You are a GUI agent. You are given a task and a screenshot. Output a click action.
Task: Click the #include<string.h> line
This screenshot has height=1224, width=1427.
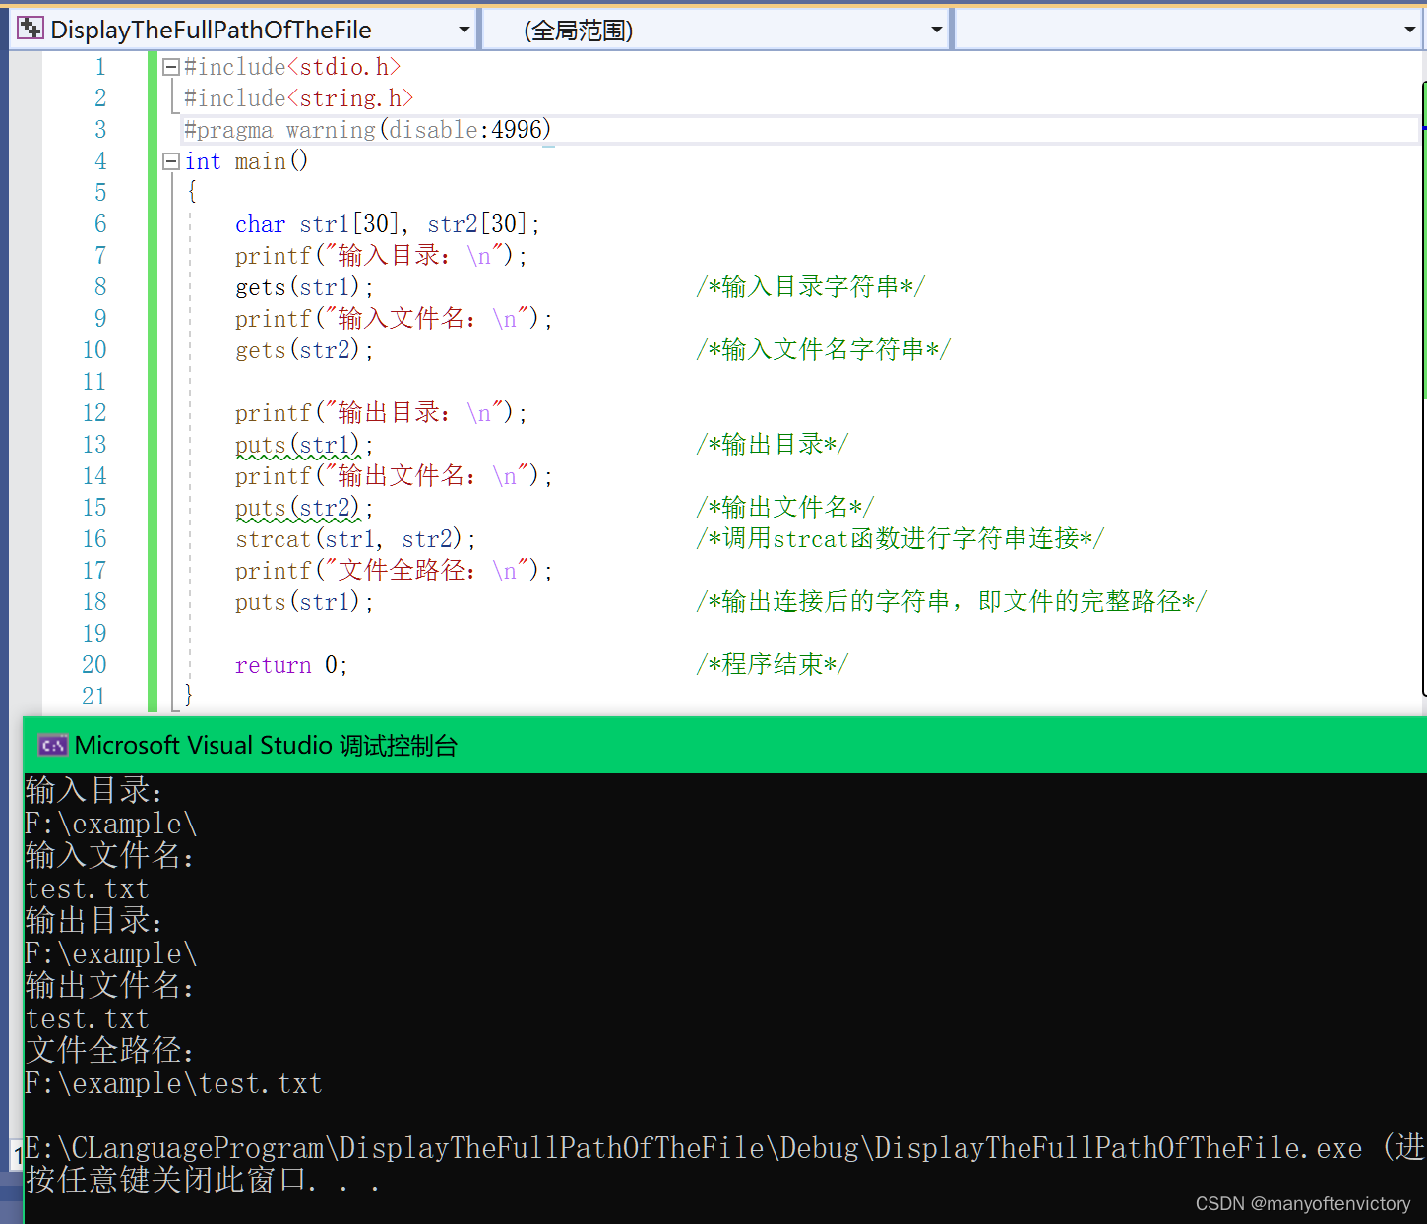298,98
